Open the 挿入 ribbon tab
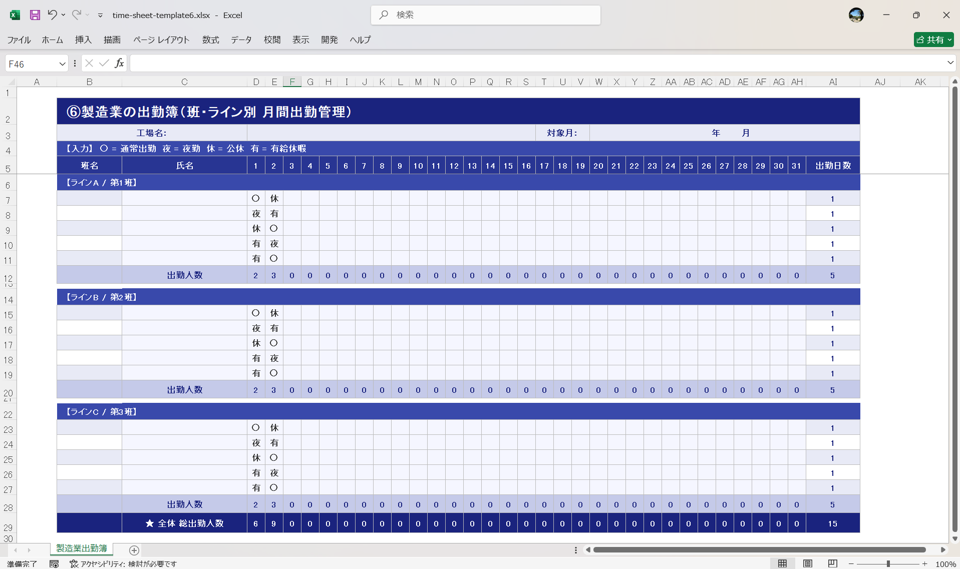 pyautogui.click(x=83, y=40)
